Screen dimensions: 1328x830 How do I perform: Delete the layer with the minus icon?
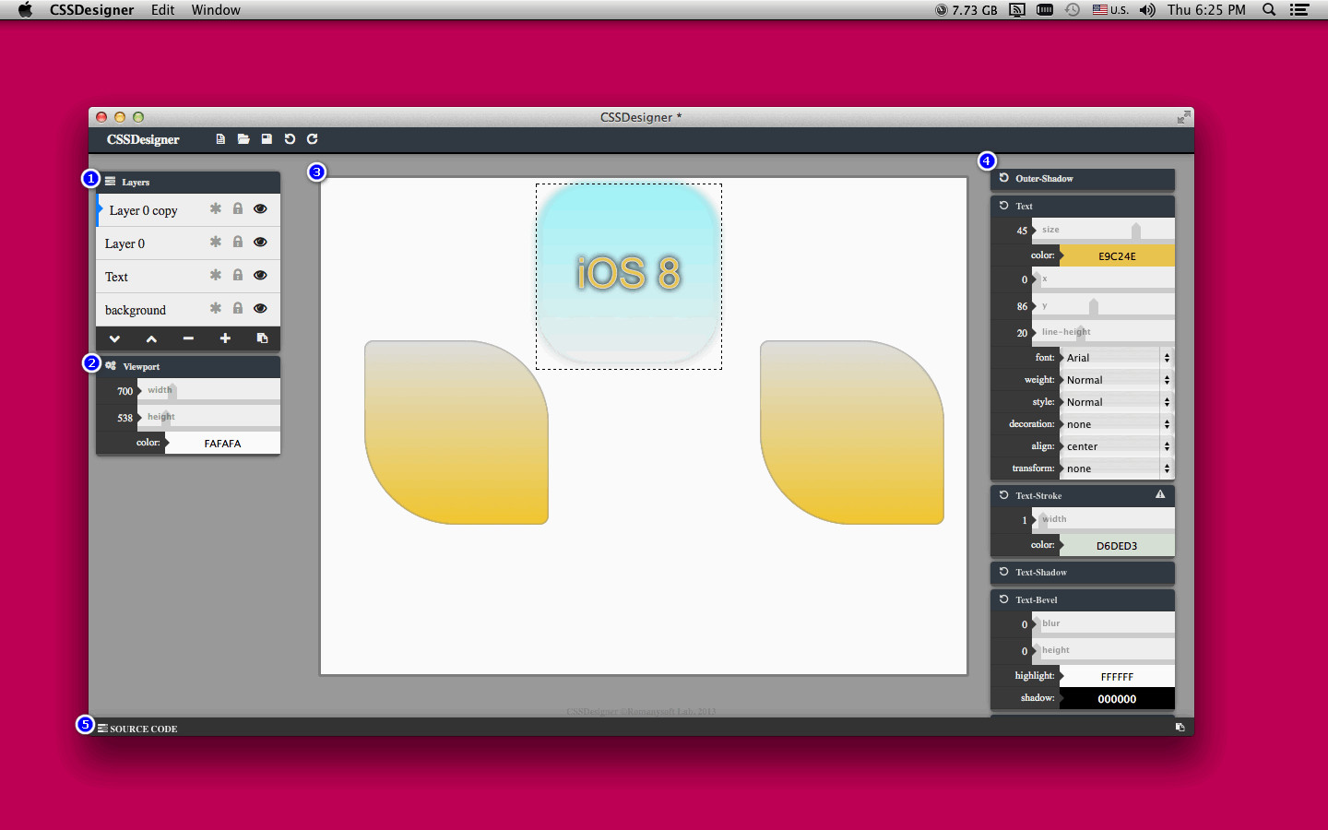(188, 338)
